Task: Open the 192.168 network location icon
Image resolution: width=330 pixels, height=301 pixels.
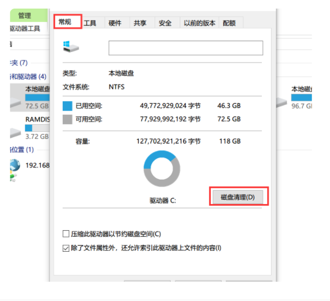Action: click(x=15, y=165)
